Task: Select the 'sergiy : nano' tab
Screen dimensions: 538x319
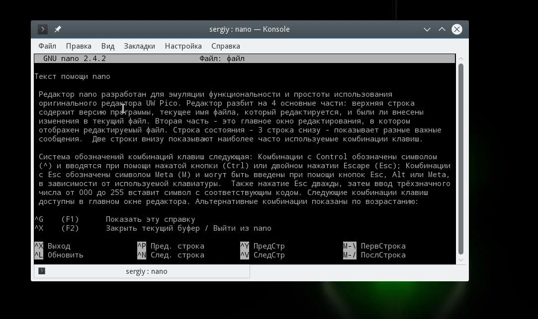Action: 142,271
